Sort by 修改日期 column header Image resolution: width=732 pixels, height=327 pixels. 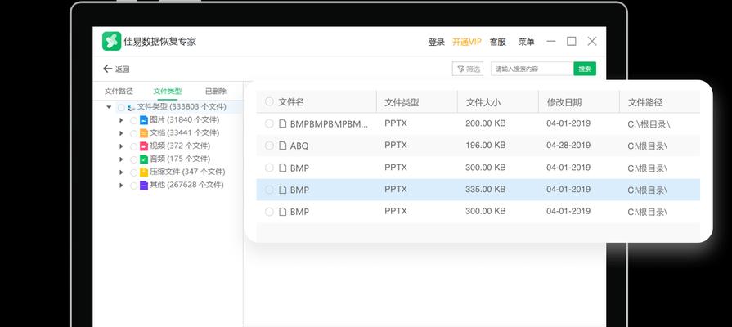[564, 102]
